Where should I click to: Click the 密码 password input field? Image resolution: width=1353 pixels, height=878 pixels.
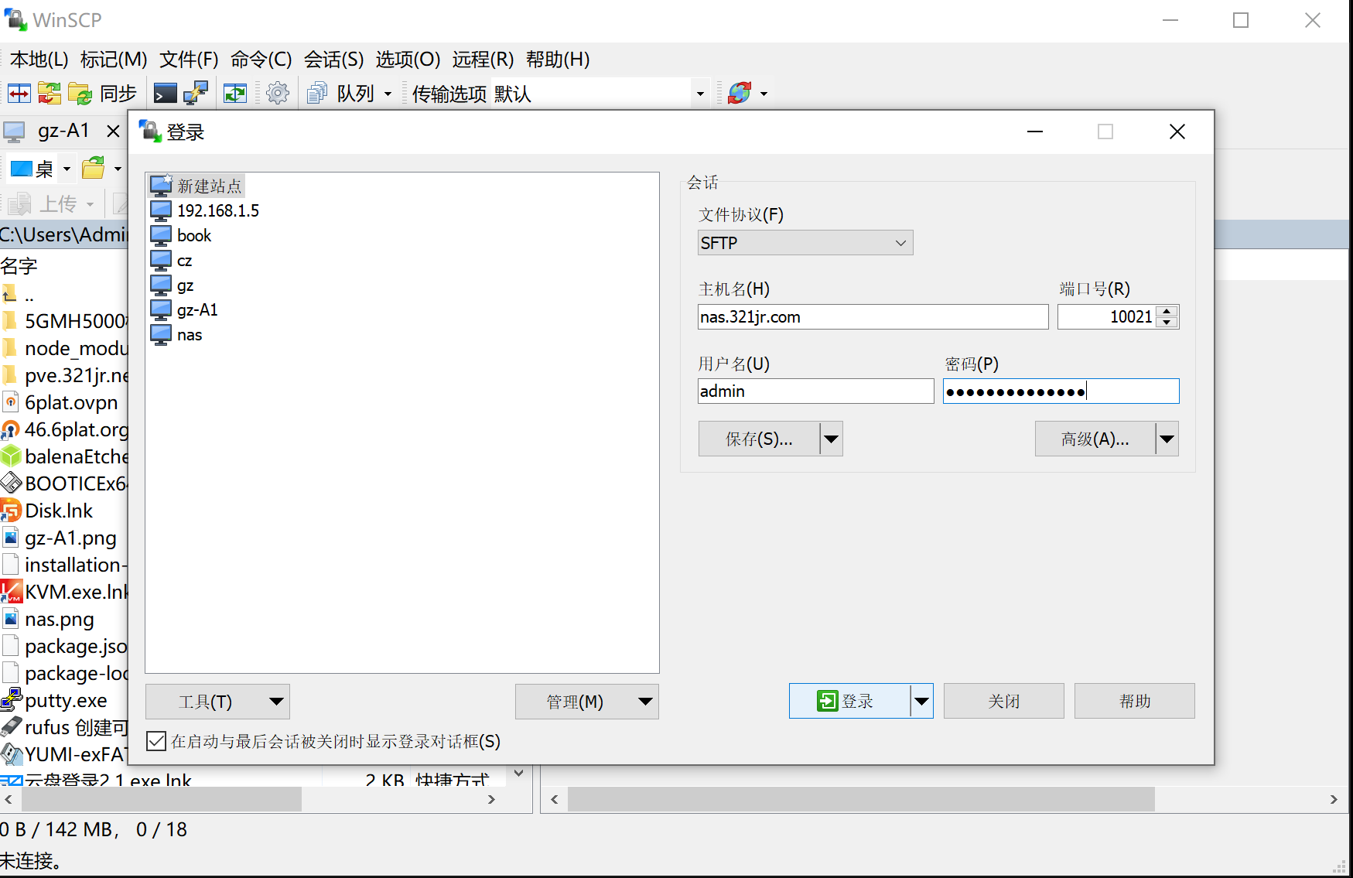pos(1061,391)
